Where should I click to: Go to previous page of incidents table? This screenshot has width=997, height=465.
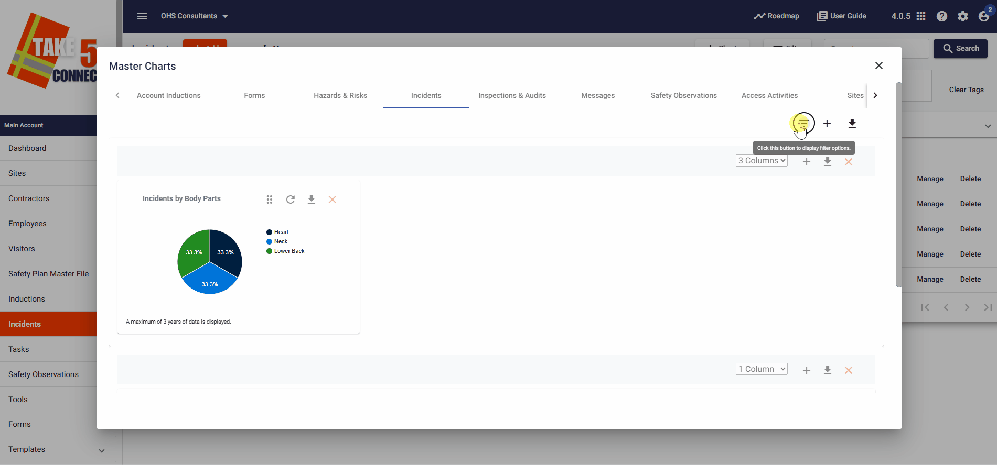pos(946,307)
